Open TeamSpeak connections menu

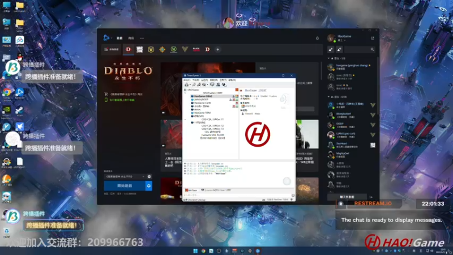[187, 80]
